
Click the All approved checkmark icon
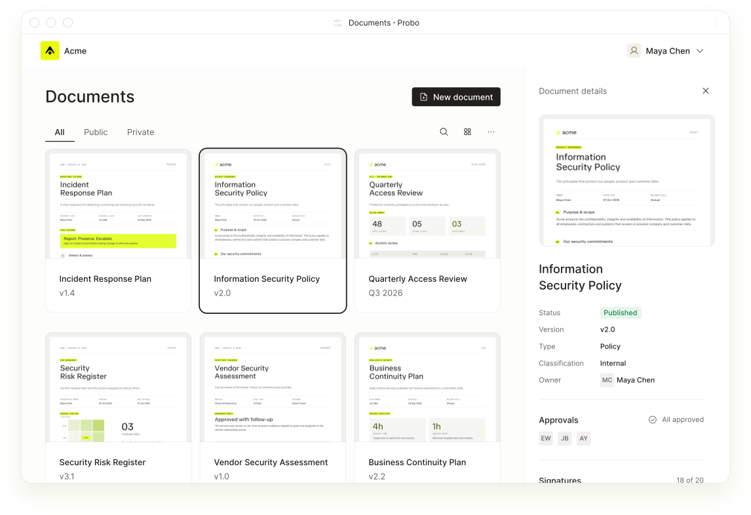[x=652, y=419]
